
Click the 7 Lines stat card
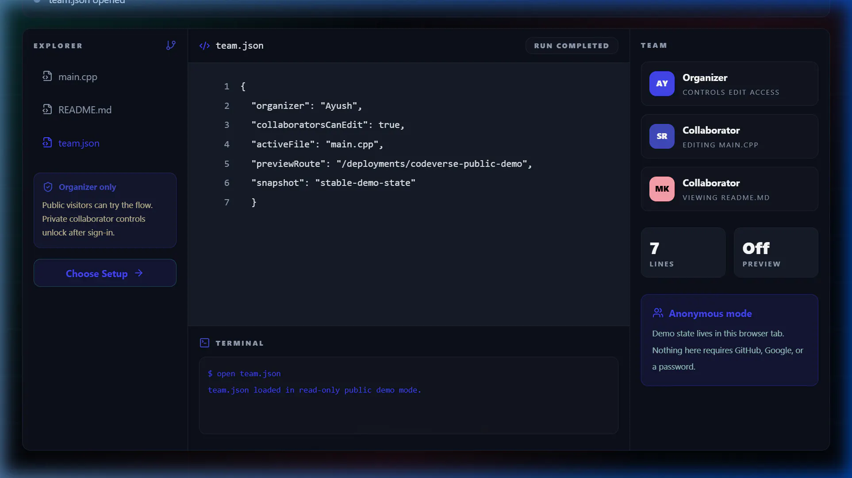tap(683, 253)
